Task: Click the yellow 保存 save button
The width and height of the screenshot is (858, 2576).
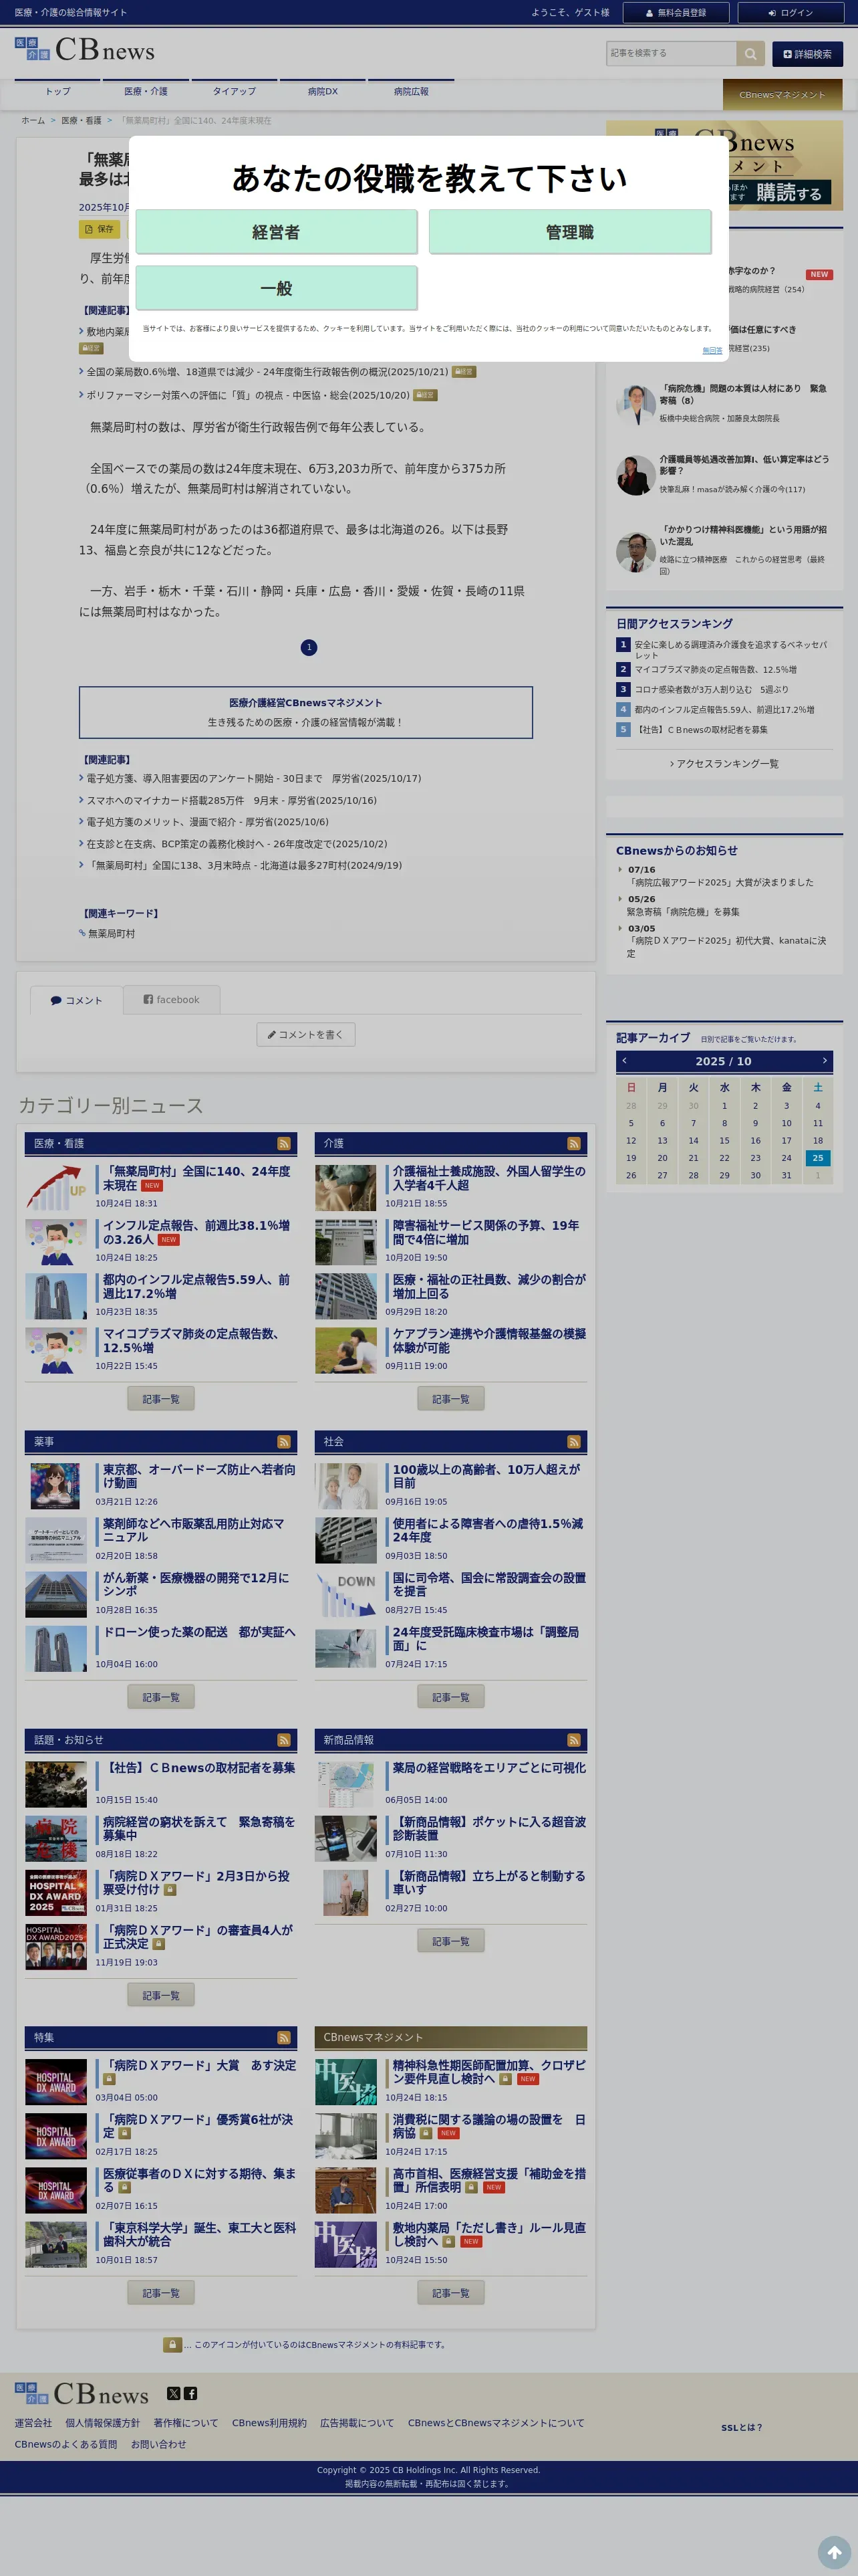Action: coord(100,229)
